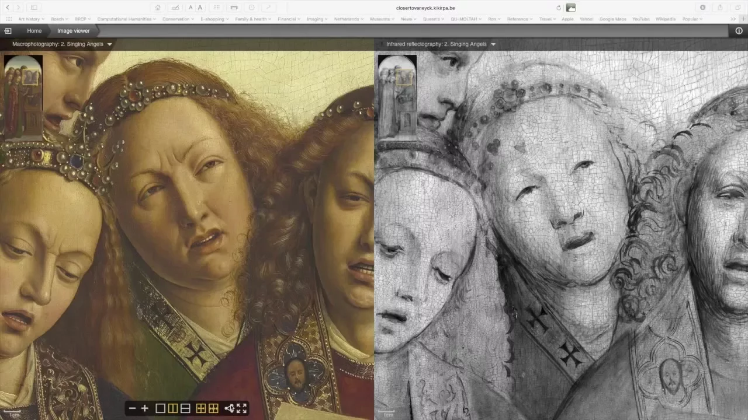748x420 pixels.
Task: Open the Bosch bookmarks folder
Action: 59,19
